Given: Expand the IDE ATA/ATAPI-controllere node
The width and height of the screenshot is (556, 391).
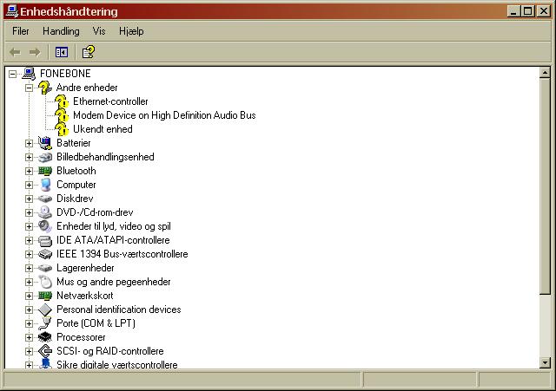Looking at the screenshot, I should click(29, 241).
